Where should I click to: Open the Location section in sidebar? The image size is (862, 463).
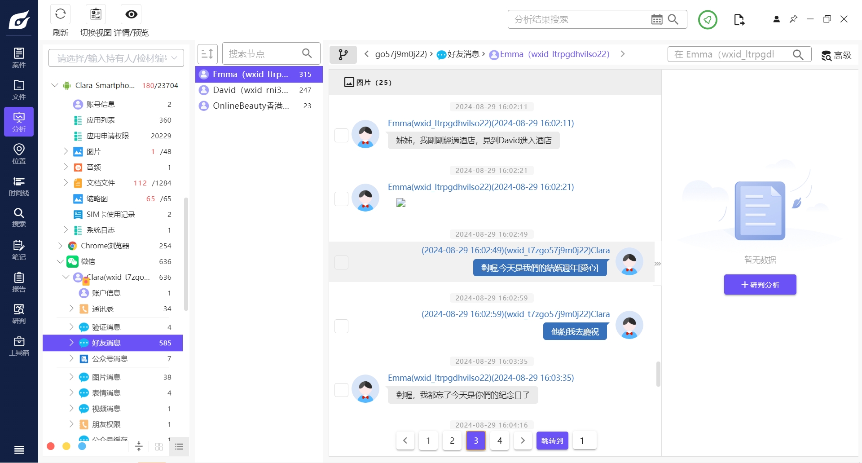pyautogui.click(x=19, y=154)
